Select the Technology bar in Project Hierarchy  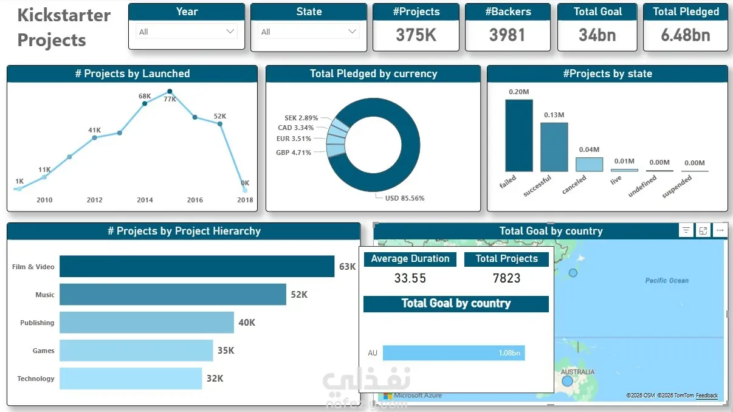tap(131, 378)
